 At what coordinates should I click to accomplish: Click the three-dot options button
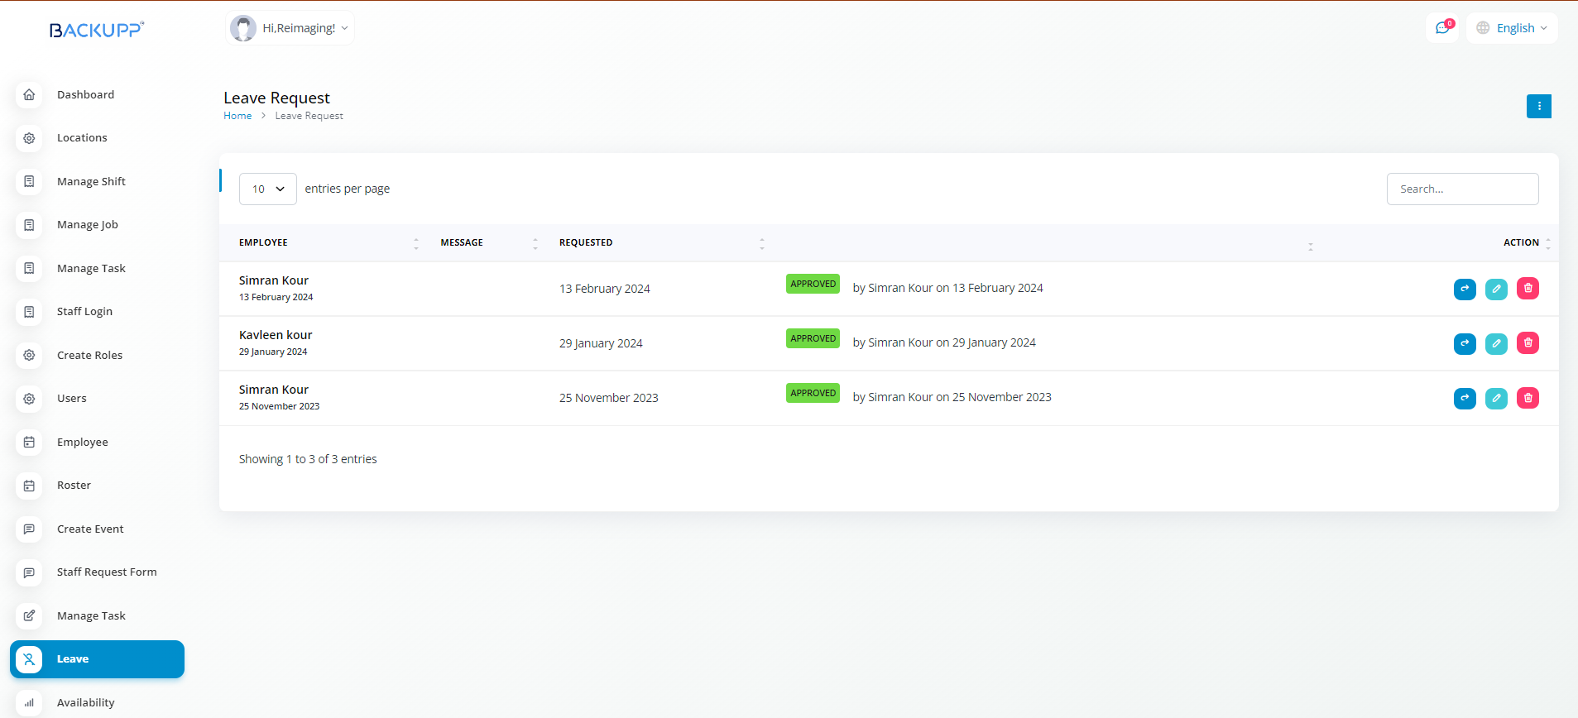coord(1538,106)
